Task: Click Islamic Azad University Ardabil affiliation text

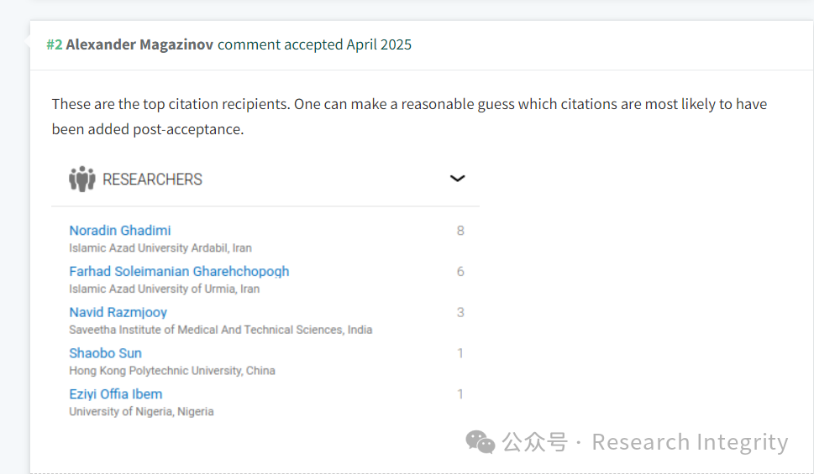Action: pos(160,247)
